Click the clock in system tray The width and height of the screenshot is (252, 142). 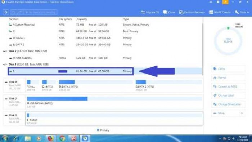(242, 138)
